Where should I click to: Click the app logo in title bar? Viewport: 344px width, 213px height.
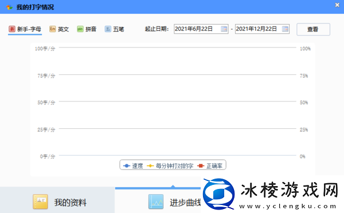pos(9,7)
